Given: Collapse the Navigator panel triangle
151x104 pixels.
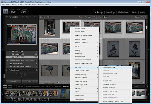Looking at the screenshot, I should tap(7, 17).
